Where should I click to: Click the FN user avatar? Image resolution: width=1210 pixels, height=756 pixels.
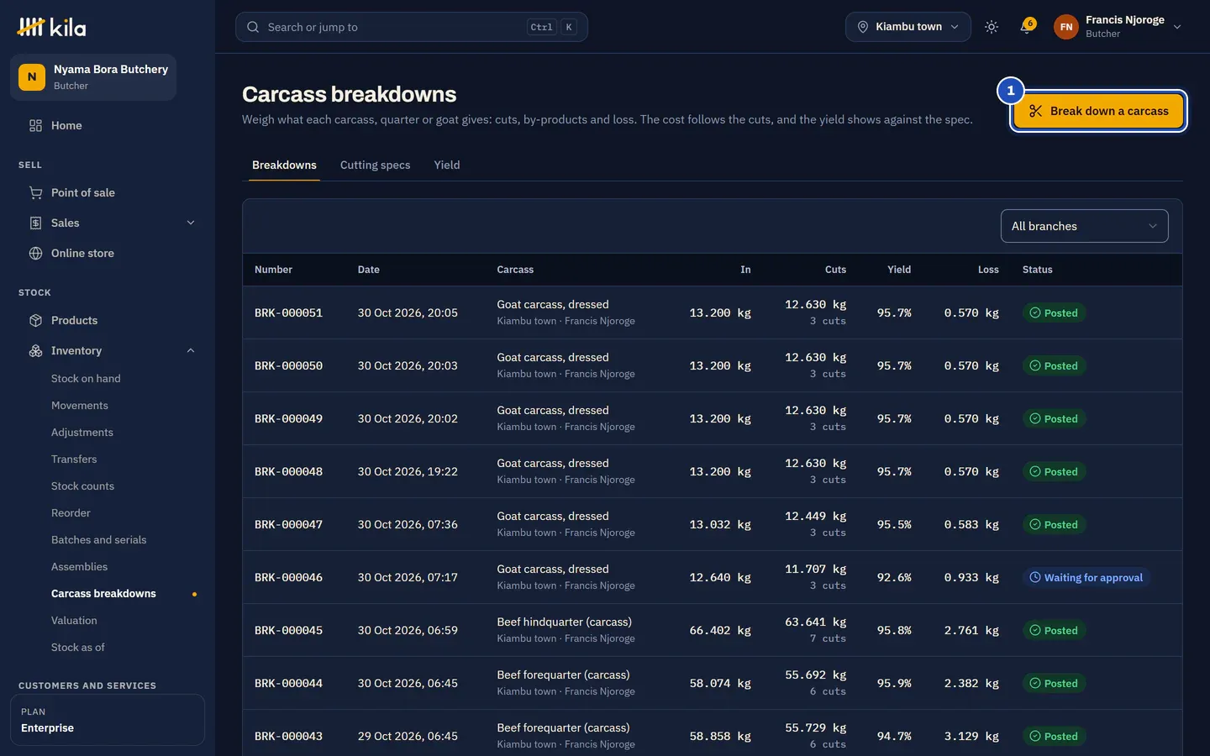point(1066,27)
